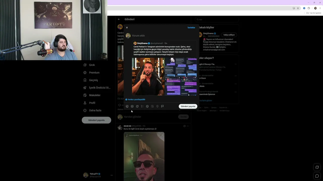Open Taslaklar drafts link
Viewport: 323px width, 181px height.
point(191,28)
